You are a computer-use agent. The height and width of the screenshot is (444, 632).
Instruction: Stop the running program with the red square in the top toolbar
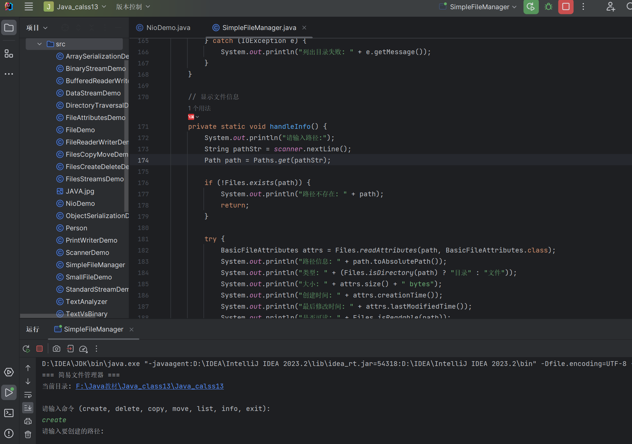click(566, 7)
